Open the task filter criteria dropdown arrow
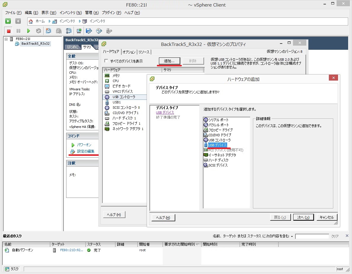 pyautogui.click(x=292, y=236)
